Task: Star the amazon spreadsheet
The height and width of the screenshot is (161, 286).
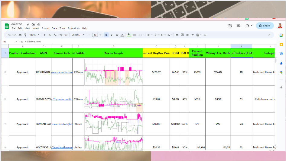Action: pyautogui.click(x=28, y=24)
